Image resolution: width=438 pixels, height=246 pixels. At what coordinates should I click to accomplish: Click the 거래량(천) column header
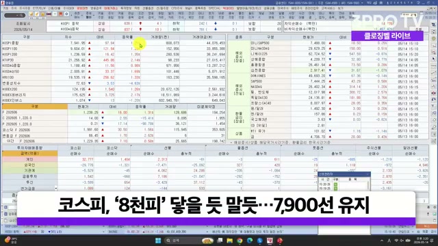coord(160,37)
